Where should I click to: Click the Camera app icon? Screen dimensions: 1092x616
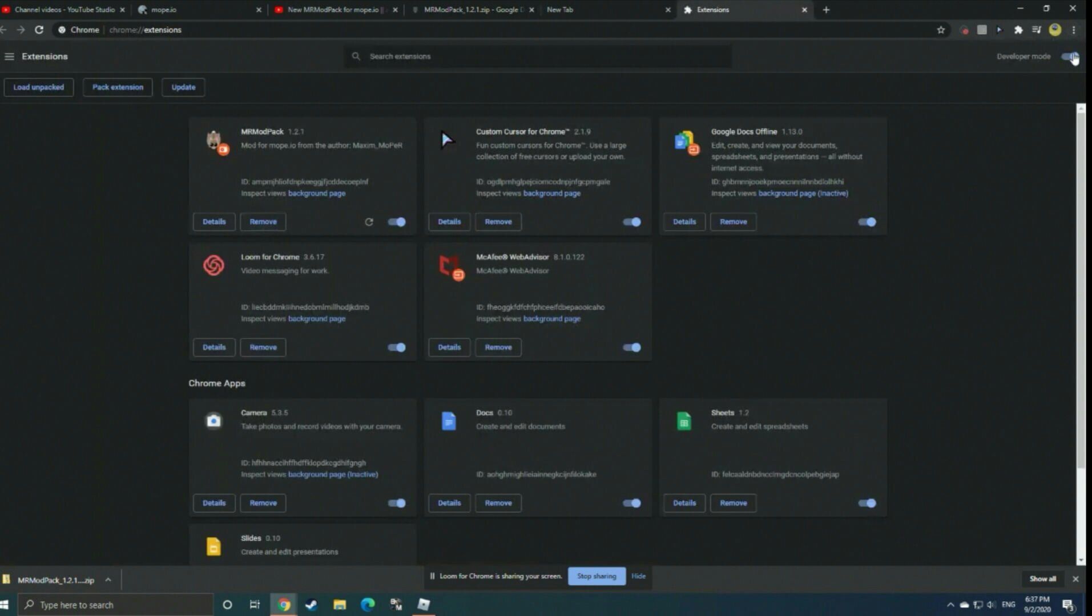coord(213,421)
